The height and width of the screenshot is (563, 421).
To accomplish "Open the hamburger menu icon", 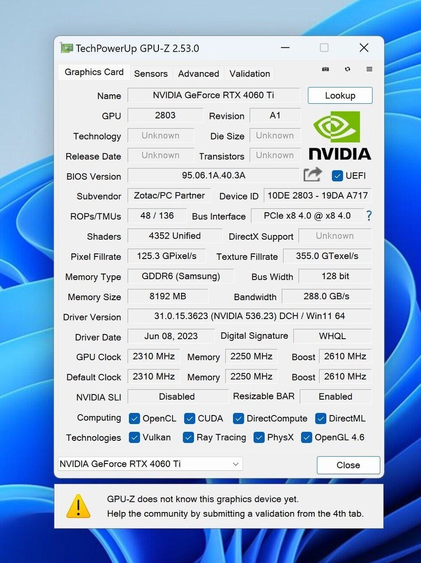I will [369, 69].
